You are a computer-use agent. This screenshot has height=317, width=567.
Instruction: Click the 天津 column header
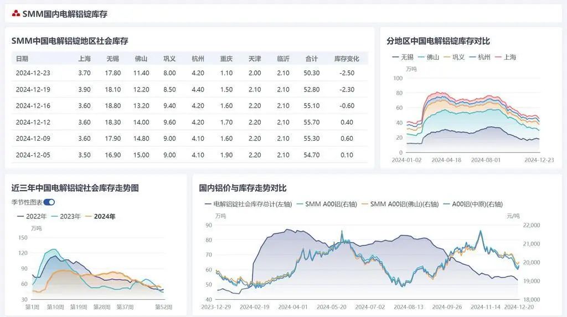tap(255, 59)
